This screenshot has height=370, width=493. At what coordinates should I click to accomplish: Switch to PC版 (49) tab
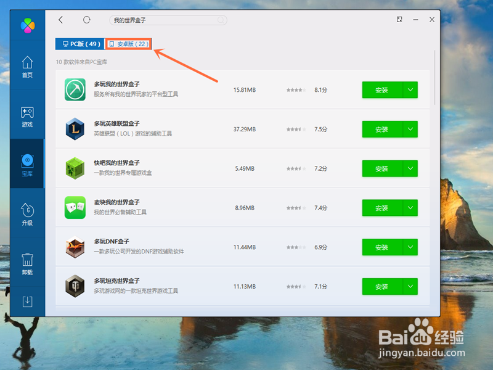[80, 44]
